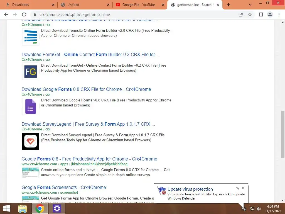This screenshot has width=285, height=214.
Task: Open Download FormGet Online Contact Form link
Action: pyautogui.click(x=90, y=54)
